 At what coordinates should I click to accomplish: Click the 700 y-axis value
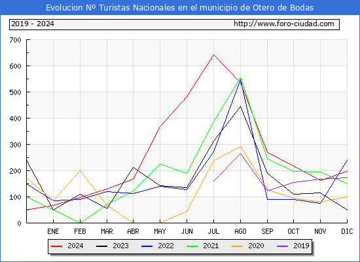tap(16, 40)
